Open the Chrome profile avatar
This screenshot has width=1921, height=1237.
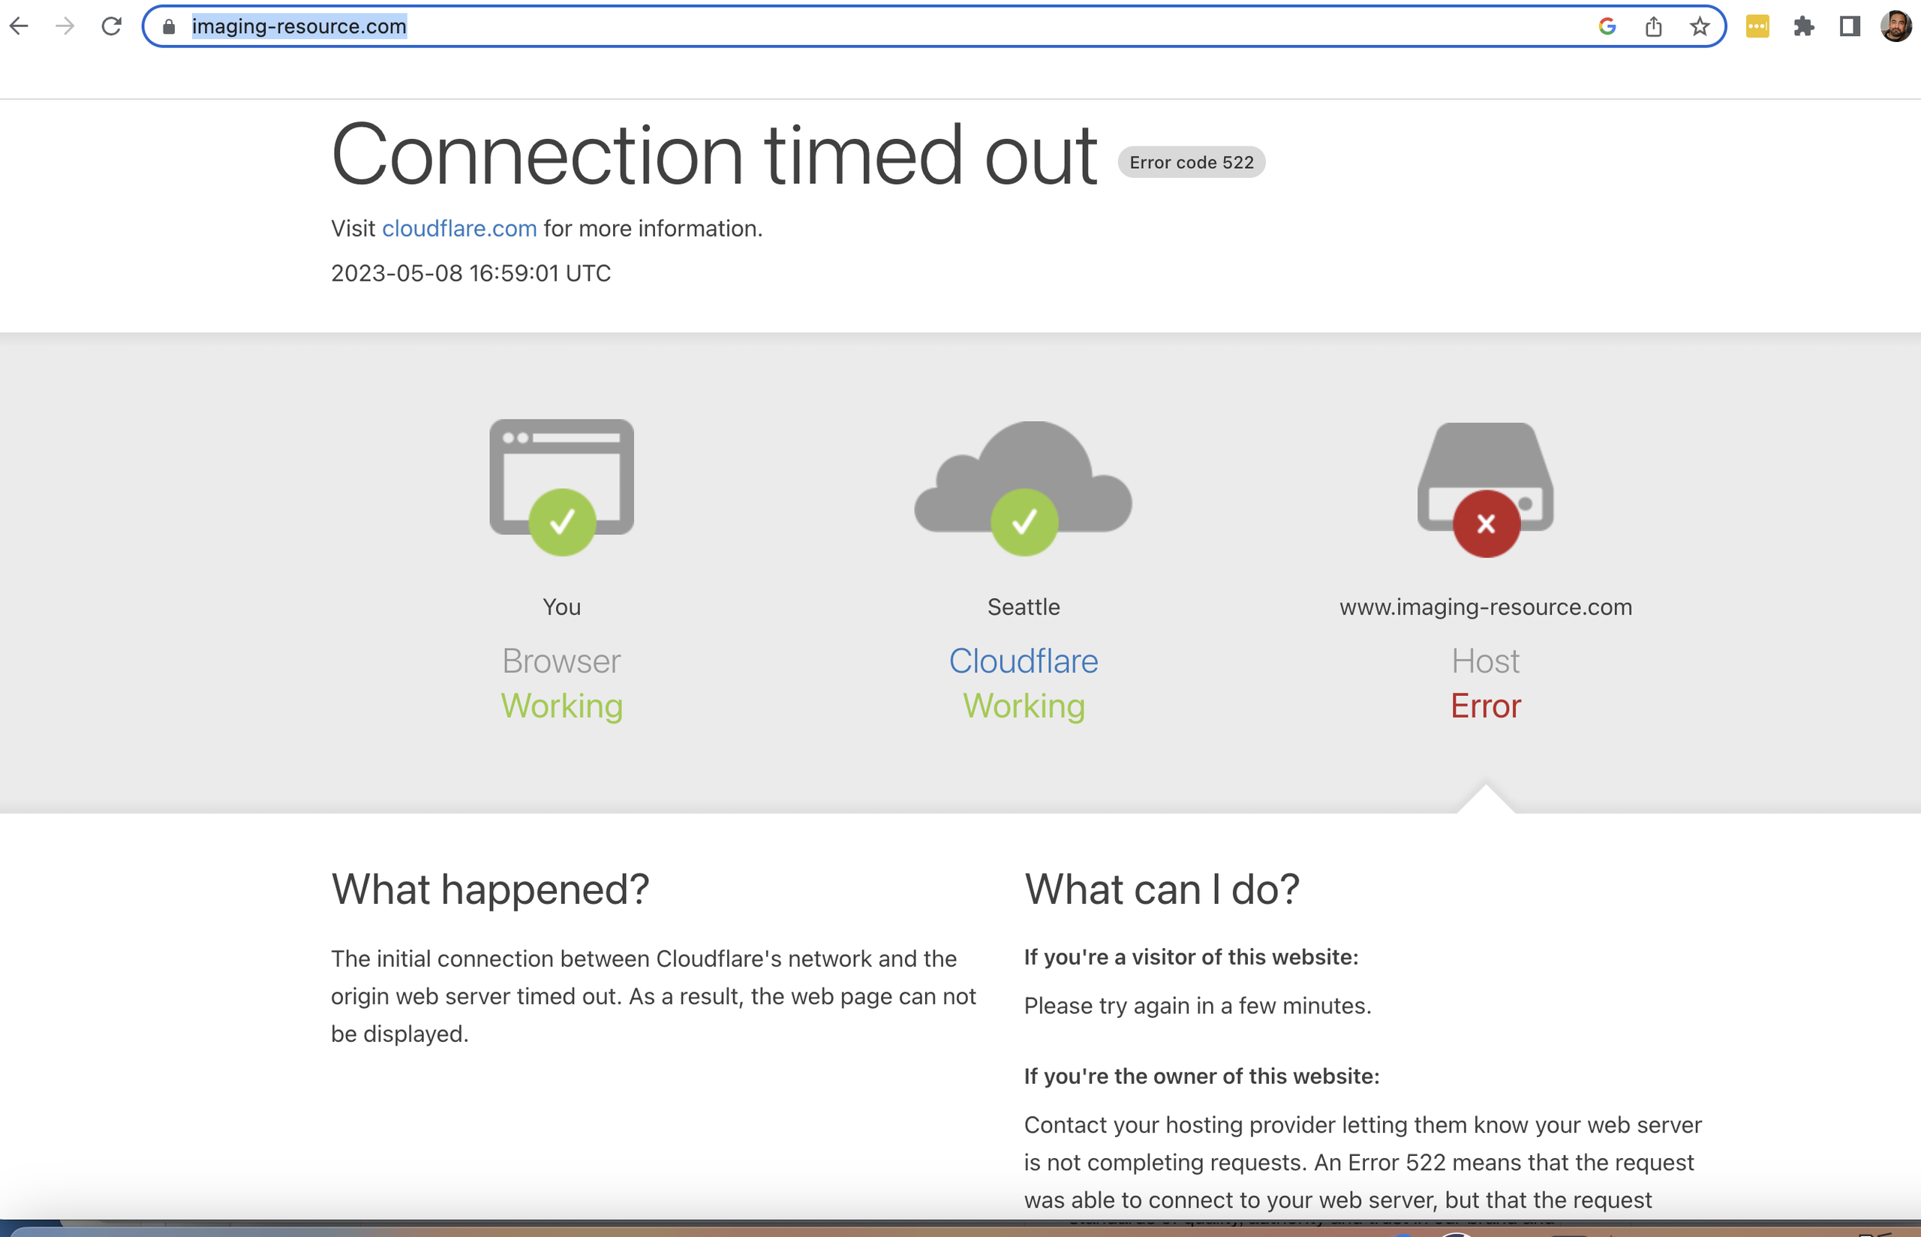pyautogui.click(x=1896, y=26)
